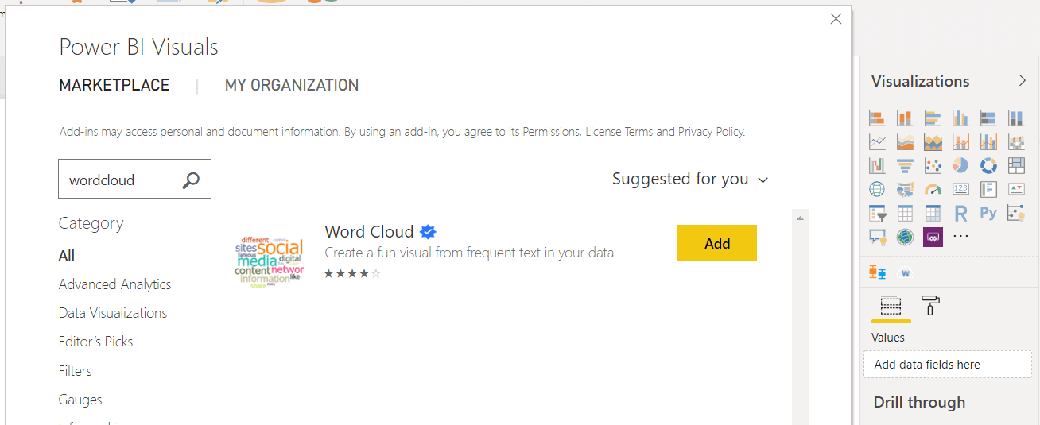Select the orange and blue custom visual

[x=877, y=272]
